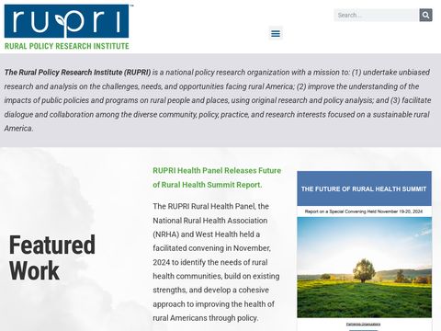This screenshot has width=441, height=331.
Task: Click paragraph beginning 'The RUPRI Rural Health Panel'
Action: [x=216, y=262]
